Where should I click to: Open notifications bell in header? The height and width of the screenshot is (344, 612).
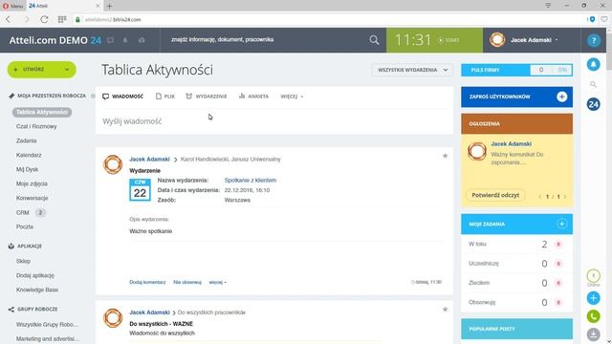125,40
